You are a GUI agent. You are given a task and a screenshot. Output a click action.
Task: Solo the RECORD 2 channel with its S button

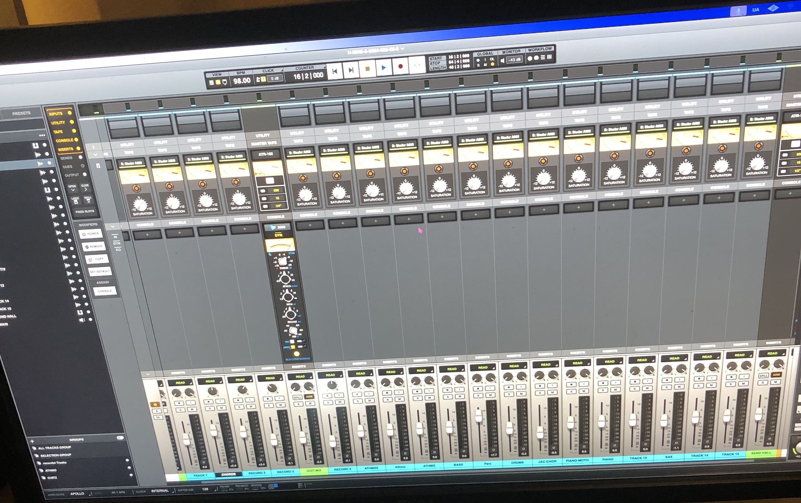click(x=239, y=407)
